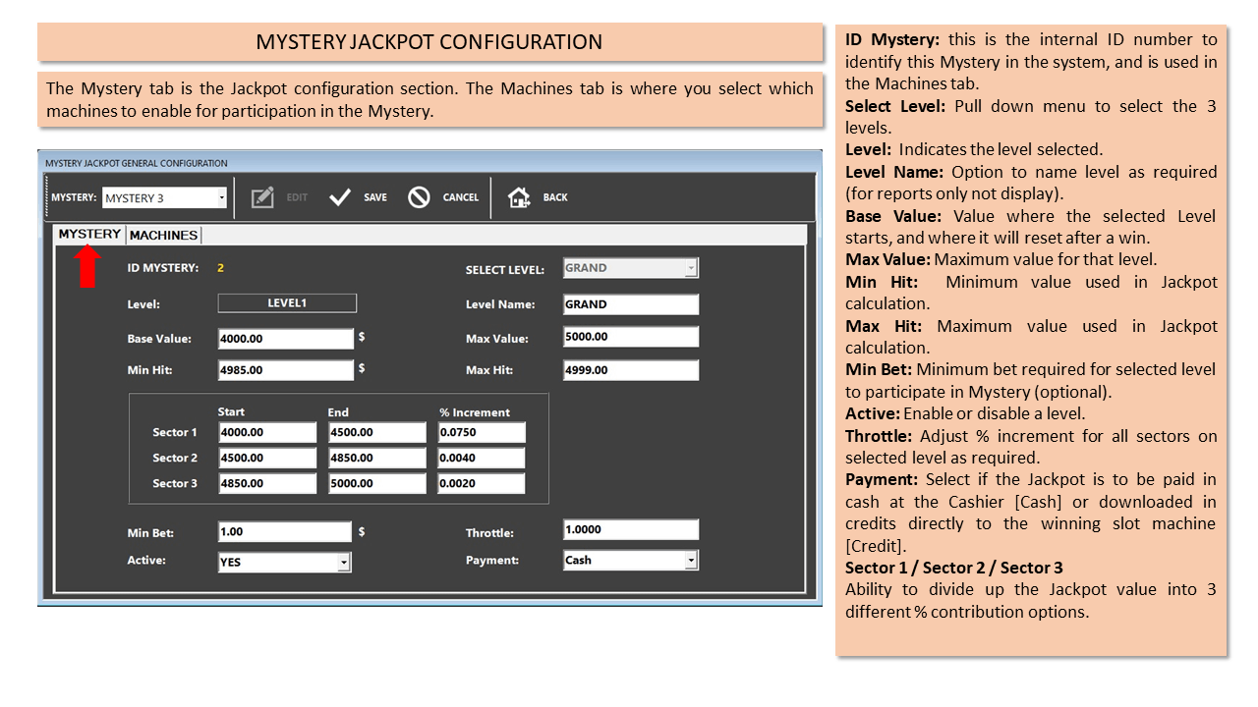
Task: Click the LEVEL1 level button
Action: click(287, 303)
